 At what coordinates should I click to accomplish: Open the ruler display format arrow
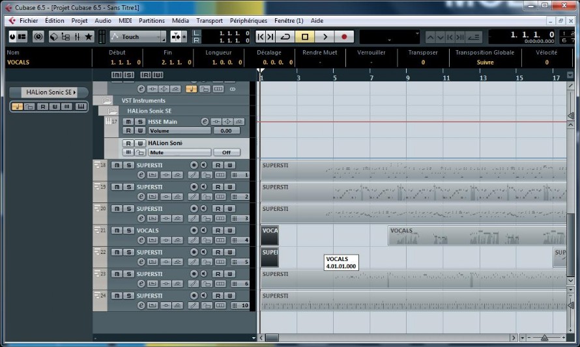coord(570,75)
